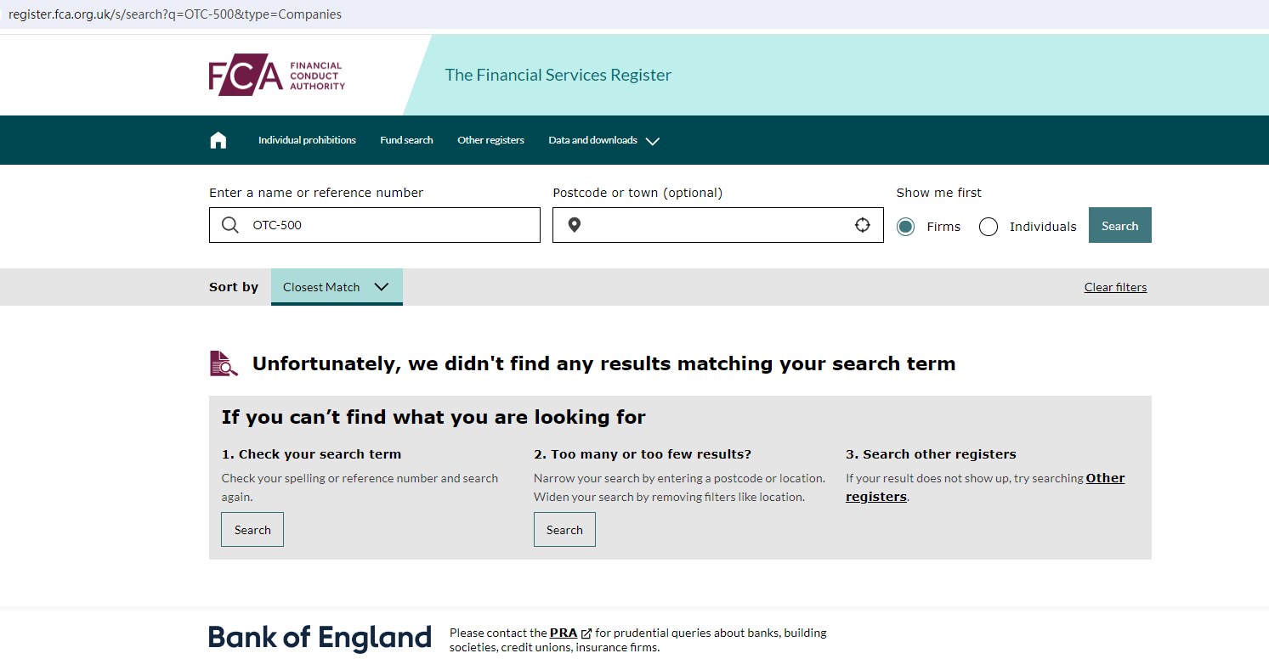Click the no-results document icon

pos(224,363)
